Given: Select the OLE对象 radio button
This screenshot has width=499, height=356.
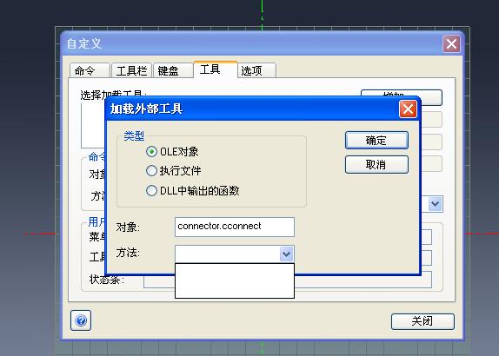Looking at the screenshot, I should pos(151,152).
